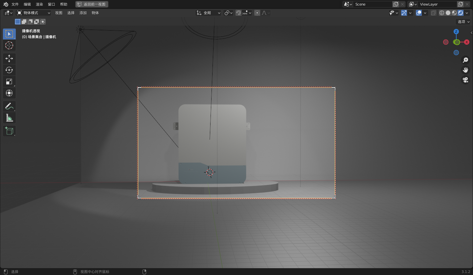Expand the shading options arrow
The height and width of the screenshot is (275, 473).
click(x=467, y=13)
